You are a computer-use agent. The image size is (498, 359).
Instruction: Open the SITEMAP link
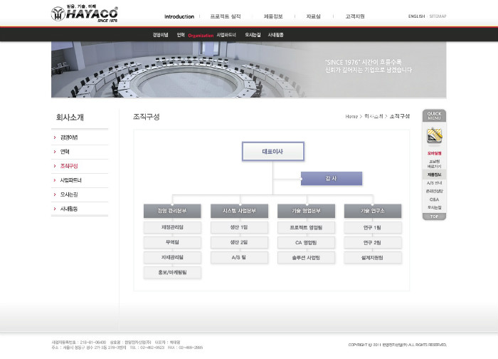(x=438, y=16)
